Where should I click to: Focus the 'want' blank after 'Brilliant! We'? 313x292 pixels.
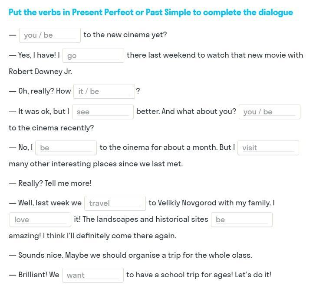tap(93, 275)
